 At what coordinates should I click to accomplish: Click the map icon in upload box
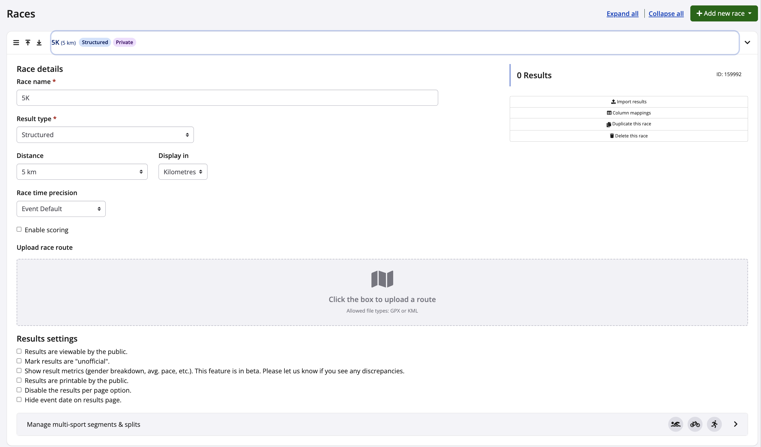382,279
